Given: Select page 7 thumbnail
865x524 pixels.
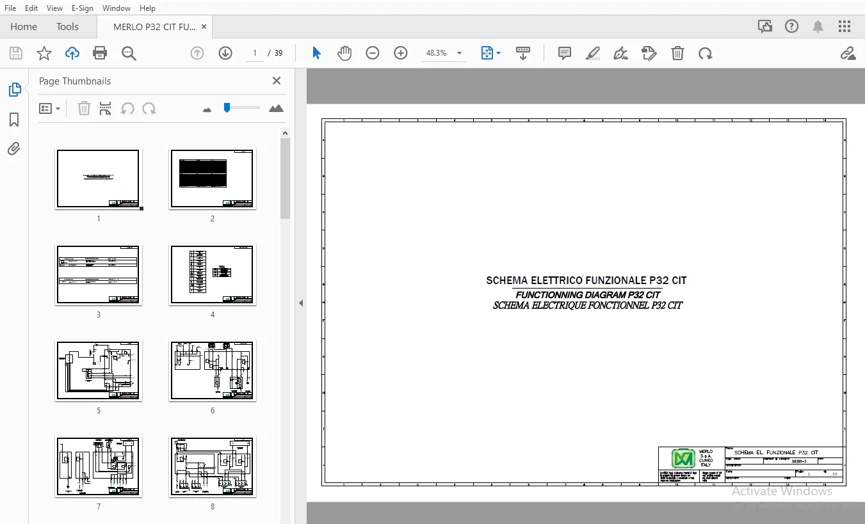Looking at the screenshot, I should click(x=98, y=466).
